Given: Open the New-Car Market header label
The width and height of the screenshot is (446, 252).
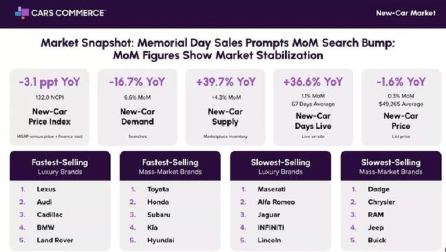Looking at the screenshot, I should pyautogui.click(x=406, y=13).
